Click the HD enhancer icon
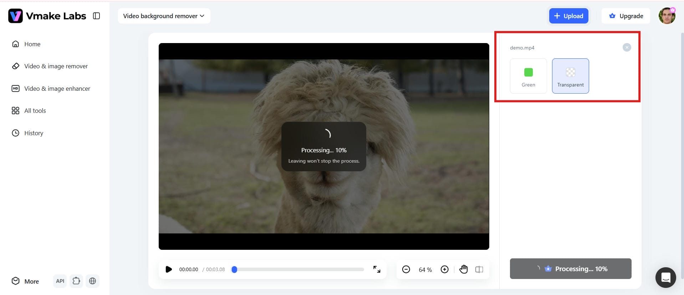 (x=15, y=89)
